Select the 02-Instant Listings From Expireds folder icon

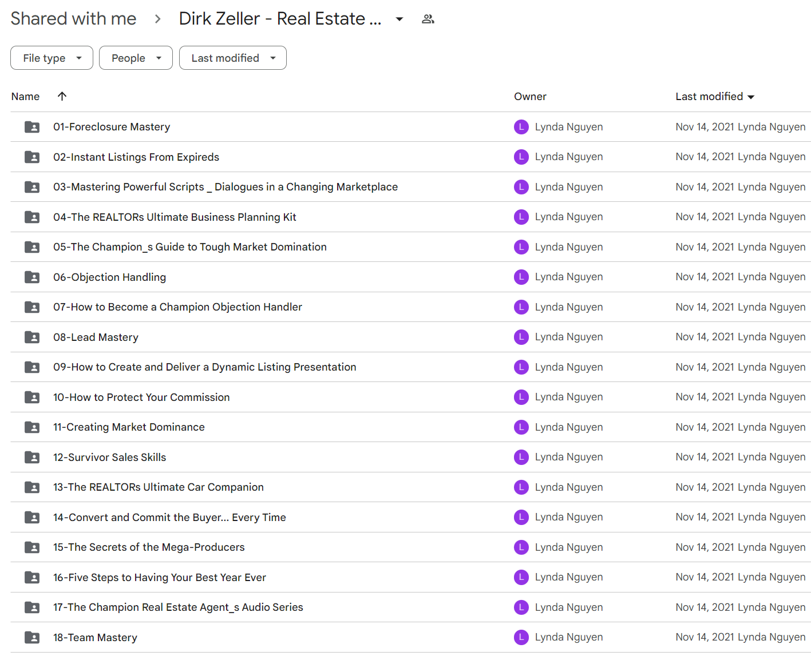[32, 157]
